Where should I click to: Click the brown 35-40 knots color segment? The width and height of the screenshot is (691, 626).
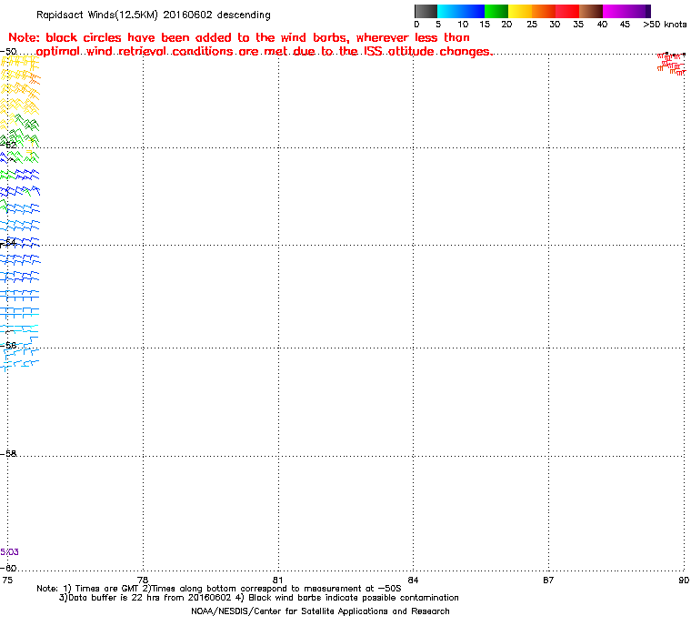(591, 11)
